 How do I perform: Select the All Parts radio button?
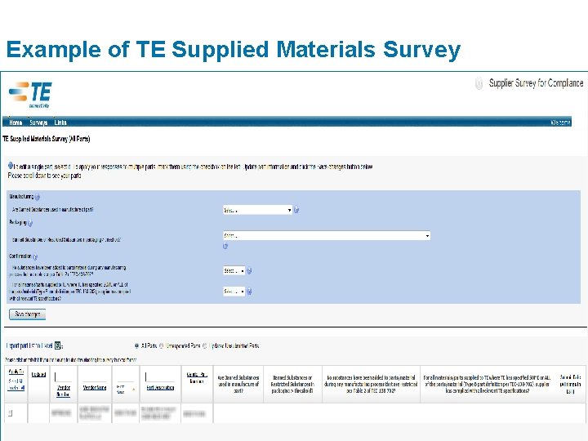point(136,345)
